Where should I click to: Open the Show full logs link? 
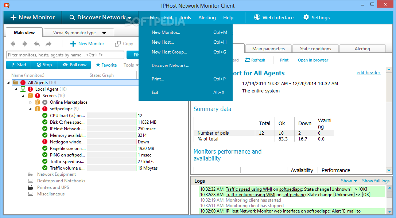tap(376, 181)
